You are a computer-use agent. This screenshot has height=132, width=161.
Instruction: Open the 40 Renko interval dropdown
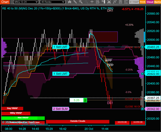[x=53, y=2]
